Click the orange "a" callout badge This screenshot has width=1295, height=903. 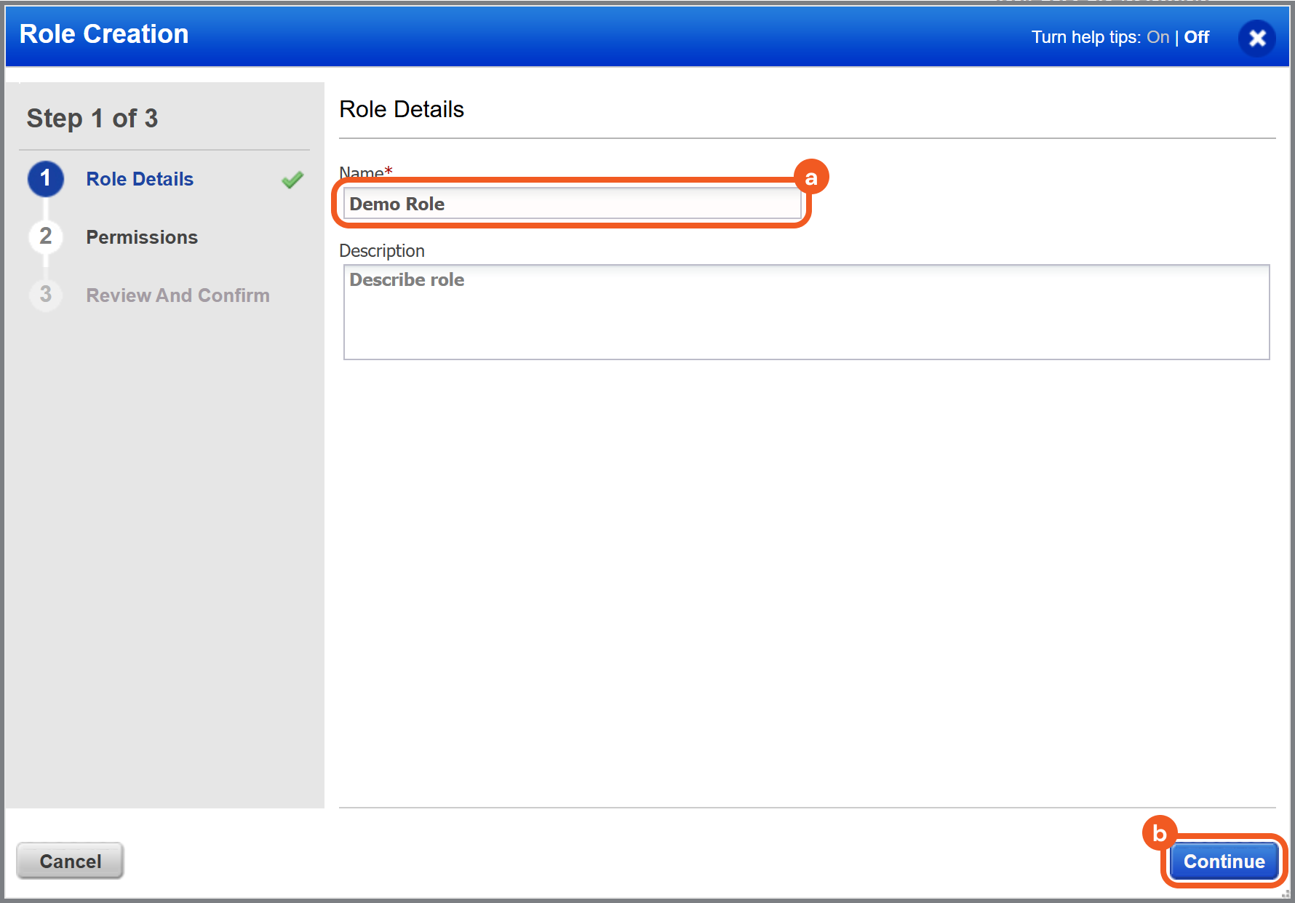tap(811, 178)
